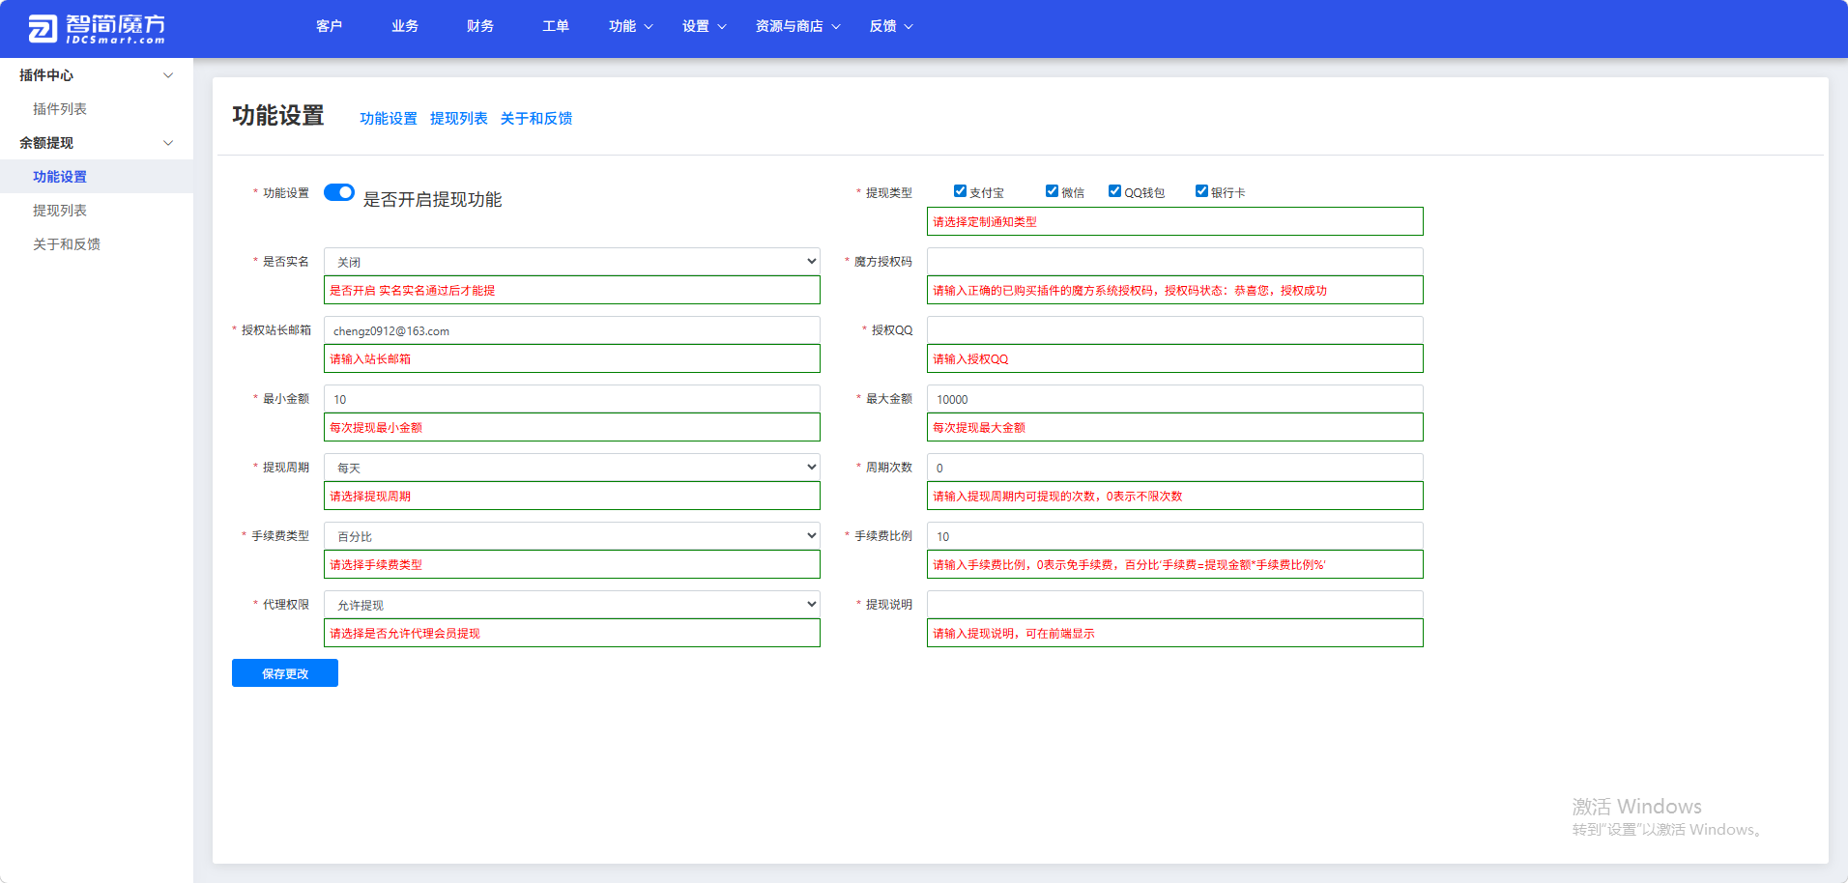Image resolution: width=1848 pixels, height=883 pixels.
Task: Focus the 周期次数 input field
Action: [1175, 468]
